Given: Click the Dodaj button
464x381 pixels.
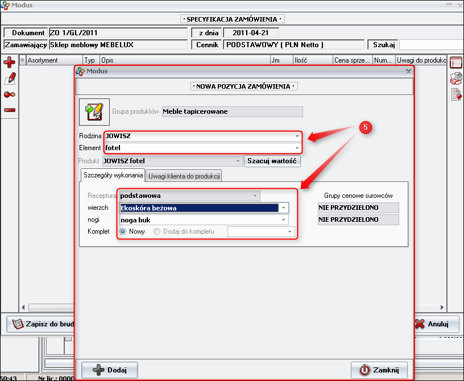Looking at the screenshot, I should [110, 370].
